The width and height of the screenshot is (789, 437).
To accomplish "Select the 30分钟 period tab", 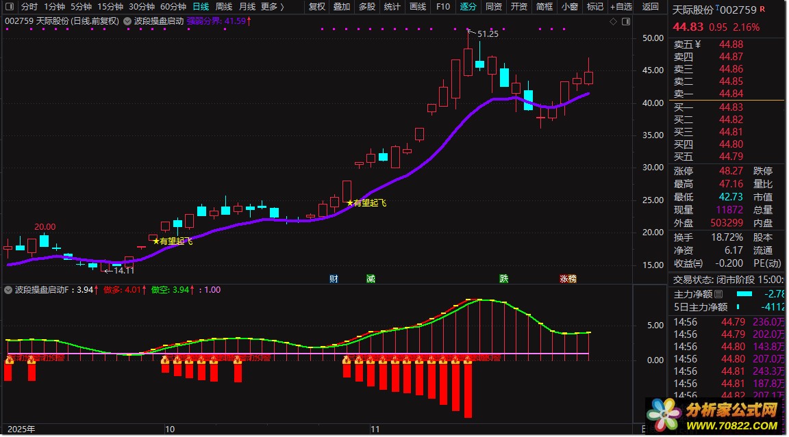I will coord(142,7).
